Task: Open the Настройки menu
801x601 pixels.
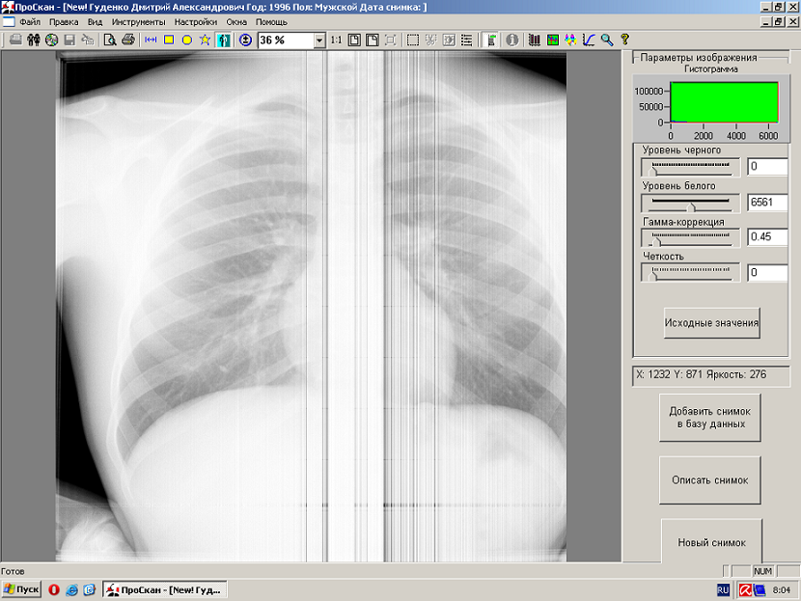Action: [196, 21]
